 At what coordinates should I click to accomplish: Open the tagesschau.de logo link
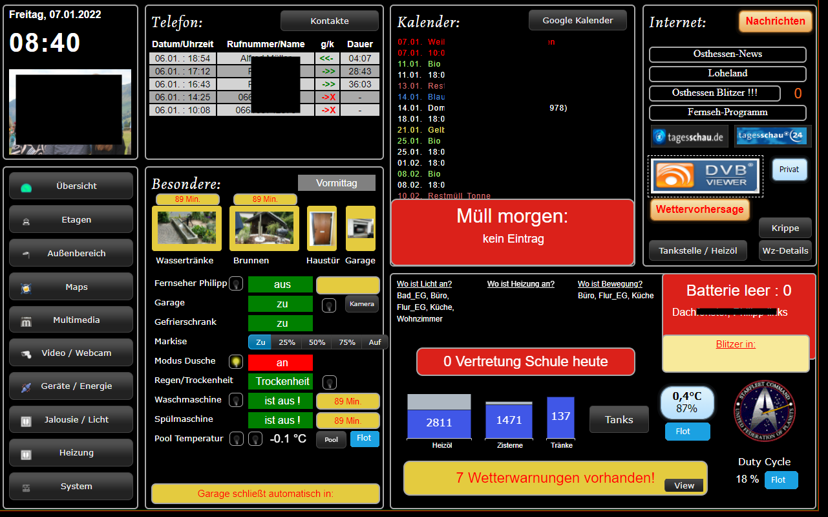coord(689,137)
